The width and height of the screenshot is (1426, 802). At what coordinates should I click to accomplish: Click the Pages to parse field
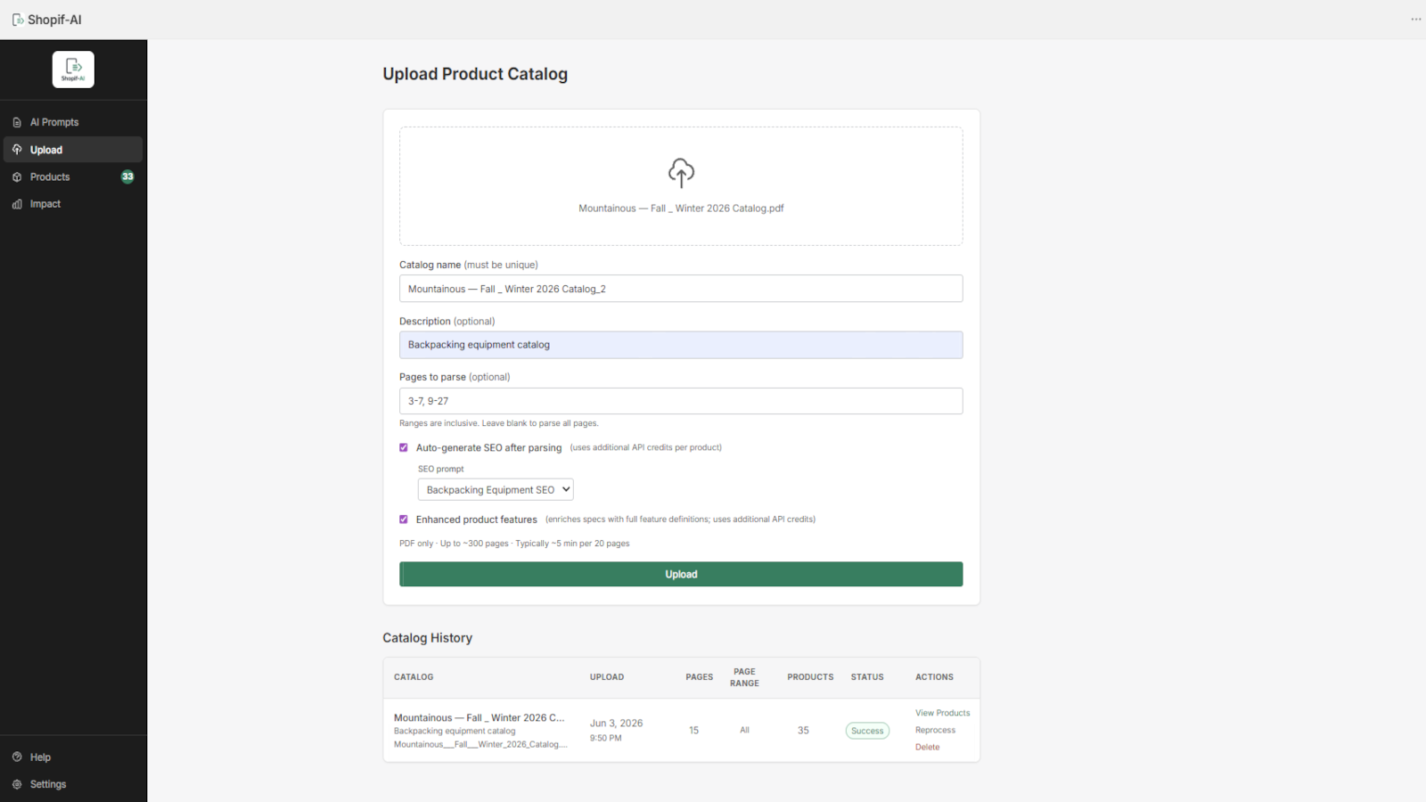(681, 401)
